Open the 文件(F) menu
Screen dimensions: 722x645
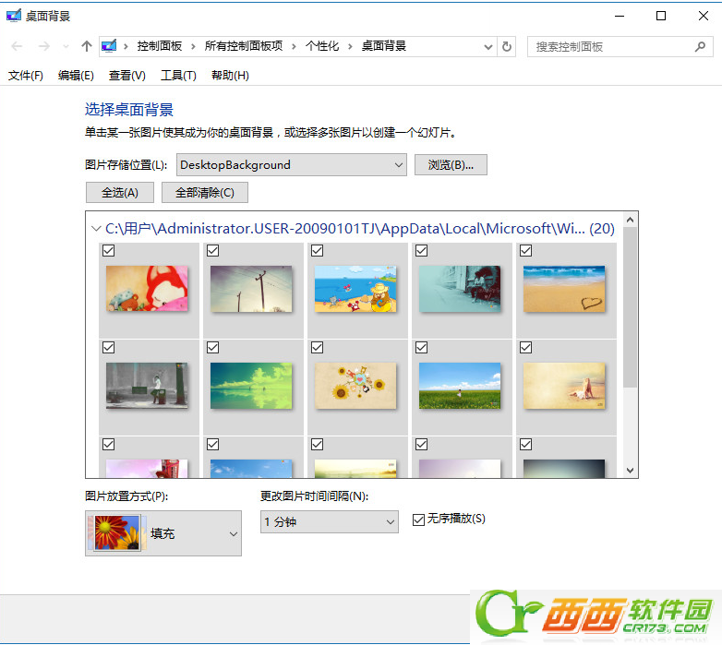[x=26, y=76]
